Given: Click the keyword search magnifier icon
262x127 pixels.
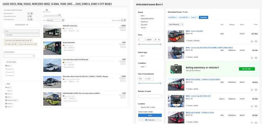Looking at the screenshot, I should pos(34,56).
